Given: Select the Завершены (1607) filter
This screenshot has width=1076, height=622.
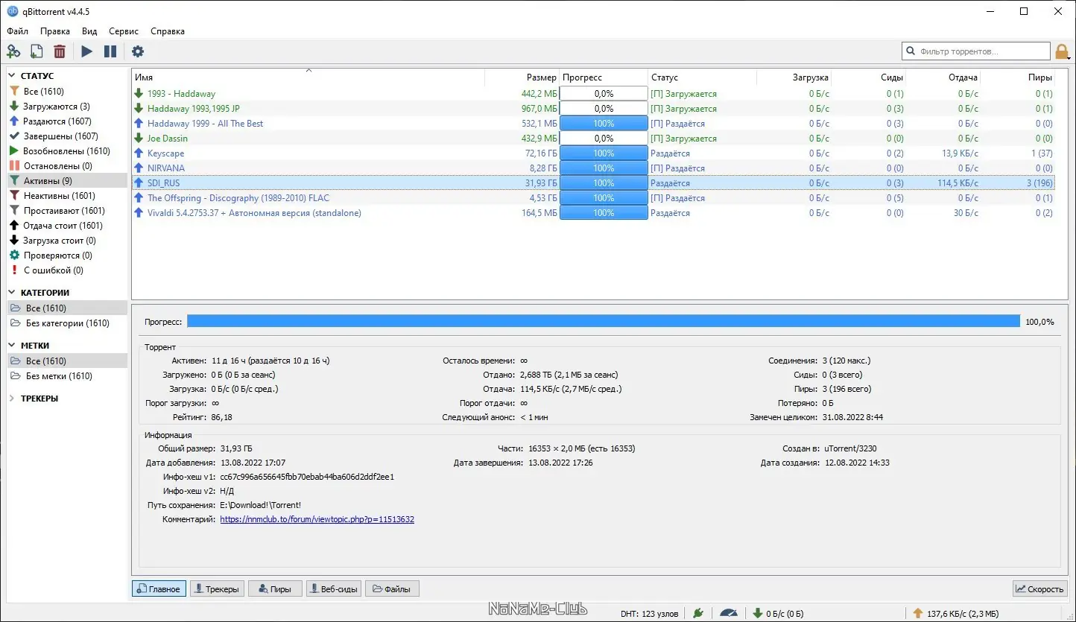Looking at the screenshot, I should (67, 136).
